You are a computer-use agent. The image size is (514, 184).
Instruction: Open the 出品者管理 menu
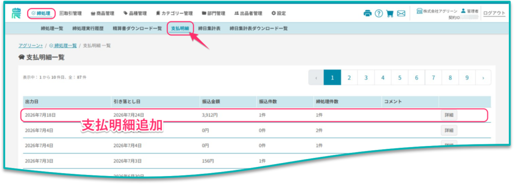[248, 14]
